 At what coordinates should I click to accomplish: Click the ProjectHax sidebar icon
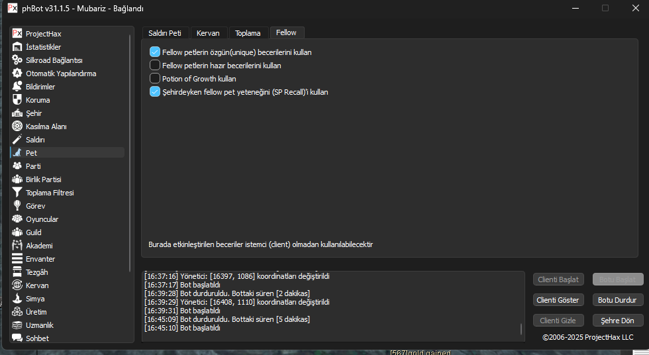pyautogui.click(x=17, y=34)
